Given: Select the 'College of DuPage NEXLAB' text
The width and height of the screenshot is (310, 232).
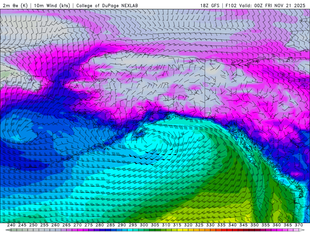Looking at the screenshot, I should (107, 5).
